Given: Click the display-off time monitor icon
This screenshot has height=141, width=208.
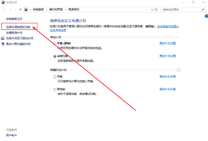Looking at the screenshot, I should click(x=3, y=38).
